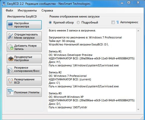Image resolution: width=145 pixels, height=120 pixels.
Task: Open Настройки просмотра button label
Action: pos(21,25)
